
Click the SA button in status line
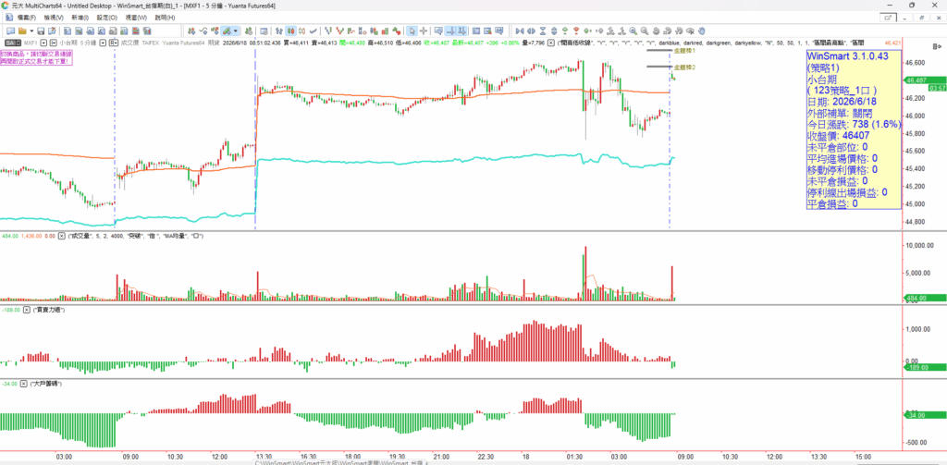[x=11, y=43]
